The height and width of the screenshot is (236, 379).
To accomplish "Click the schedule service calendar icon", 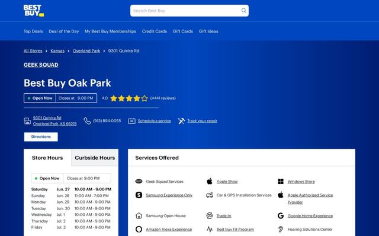I will (131, 121).
